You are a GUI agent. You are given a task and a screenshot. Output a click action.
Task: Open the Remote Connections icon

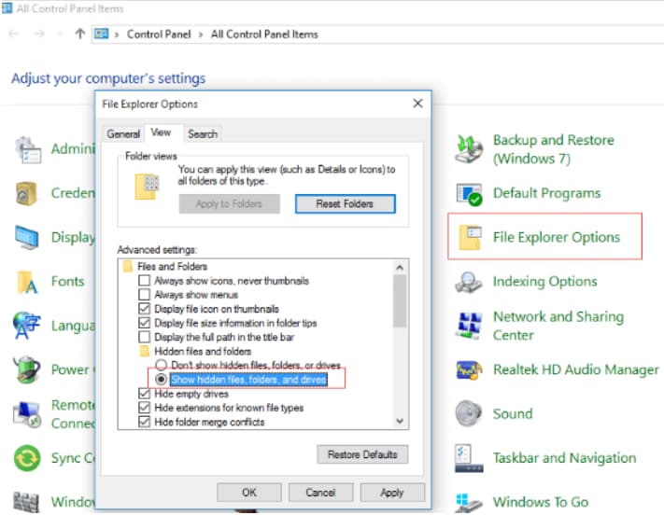[27, 414]
